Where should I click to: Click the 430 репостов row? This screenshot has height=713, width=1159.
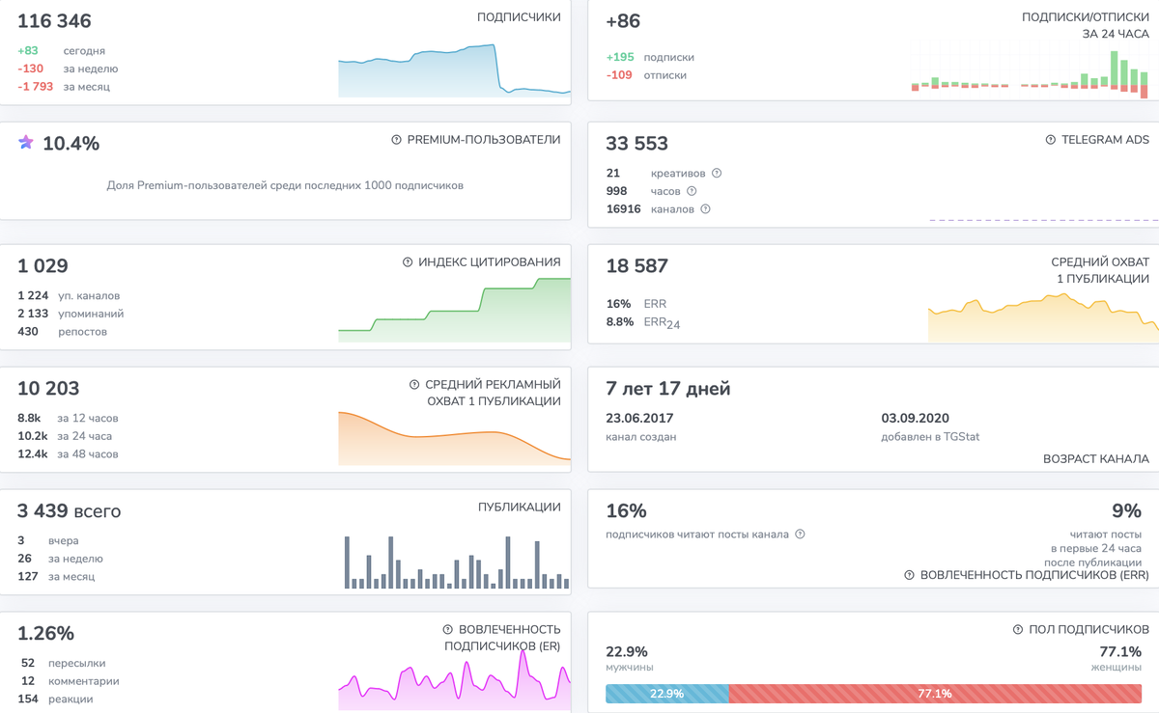(x=62, y=332)
